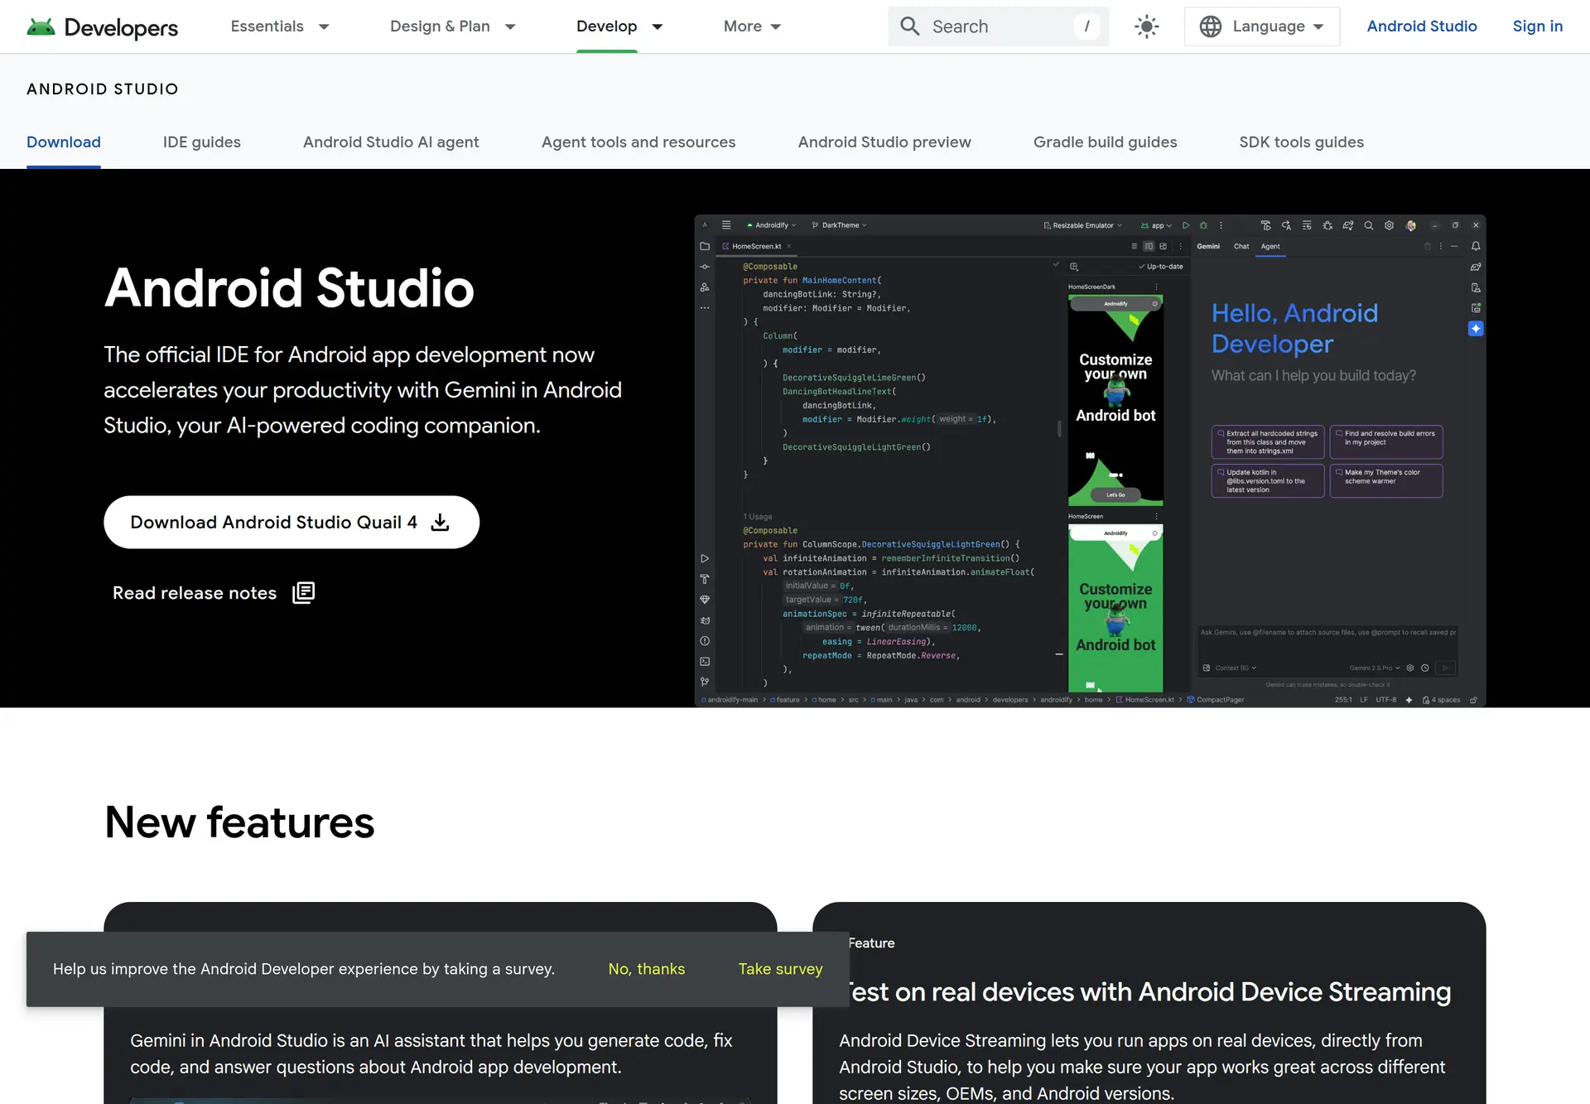Click the Android Studio hero title
Image resolution: width=1590 pixels, height=1104 pixels.
tap(289, 288)
